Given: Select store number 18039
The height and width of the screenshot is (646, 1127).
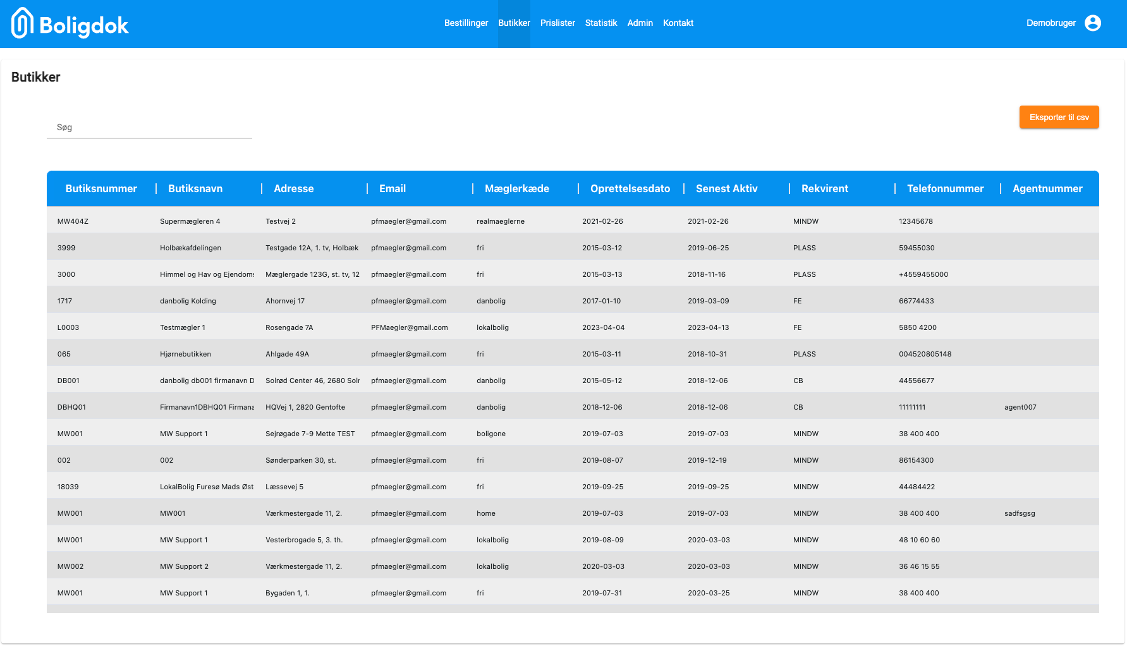Looking at the screenshot, I should click(68, 487).
